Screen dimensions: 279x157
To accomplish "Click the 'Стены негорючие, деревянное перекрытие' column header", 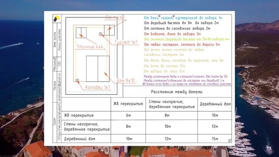I will click(x=172, y=104).
